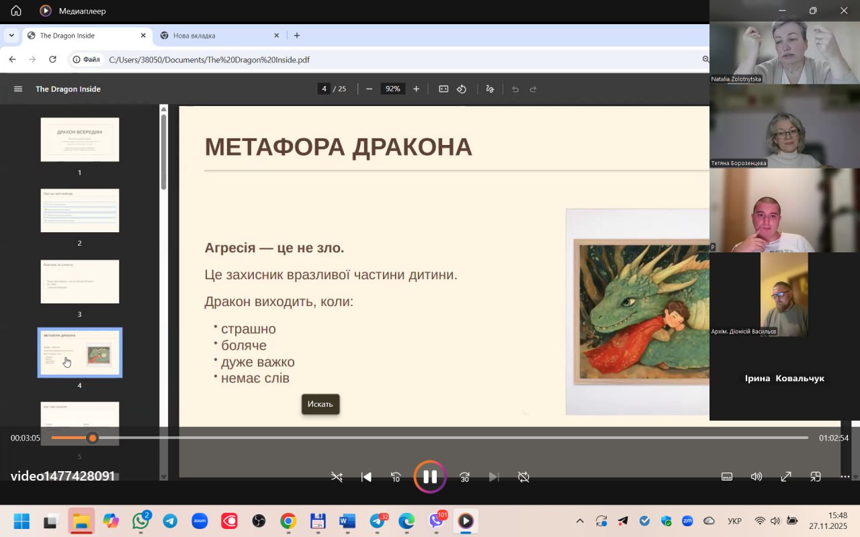The width and height of the screenshot is (860, 537).
Task: Pause the video playback
Action: click(430, 477)
